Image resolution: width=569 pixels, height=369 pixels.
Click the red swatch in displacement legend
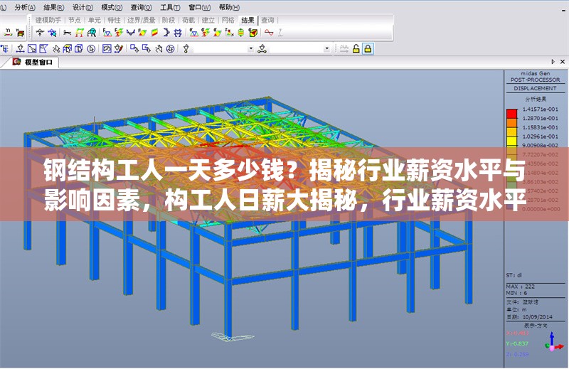point(511,114)
